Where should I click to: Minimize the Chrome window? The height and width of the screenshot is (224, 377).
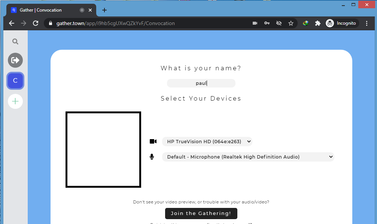(343, 5)
